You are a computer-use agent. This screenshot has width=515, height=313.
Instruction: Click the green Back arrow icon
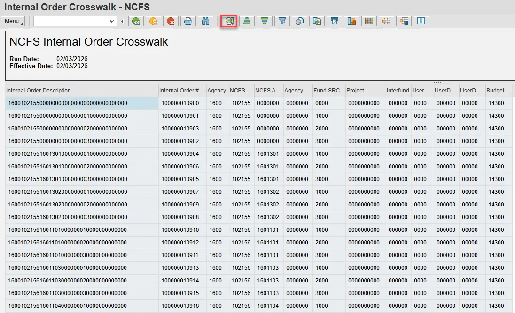[136, 21]
